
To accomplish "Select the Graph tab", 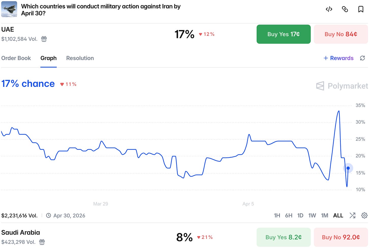I will [x=49, y=58].
